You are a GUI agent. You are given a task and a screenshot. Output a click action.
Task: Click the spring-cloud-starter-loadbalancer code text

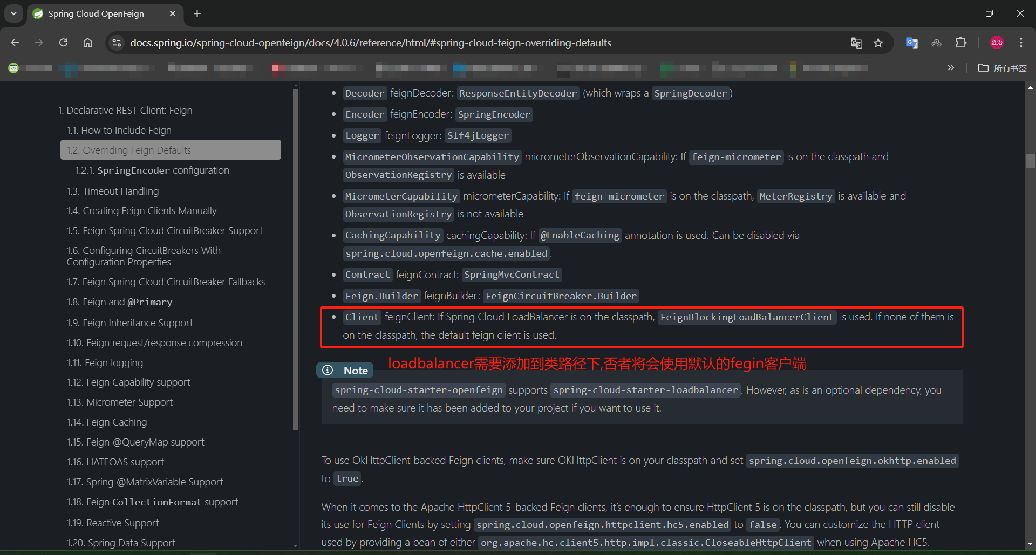(x=645, y=390)
